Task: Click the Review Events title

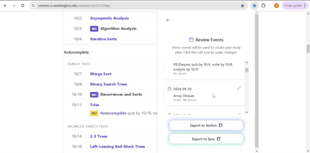Action: [210, 40]
